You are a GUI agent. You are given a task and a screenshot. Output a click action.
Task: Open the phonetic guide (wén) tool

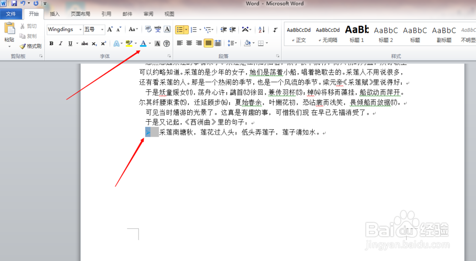pos(158,29)
